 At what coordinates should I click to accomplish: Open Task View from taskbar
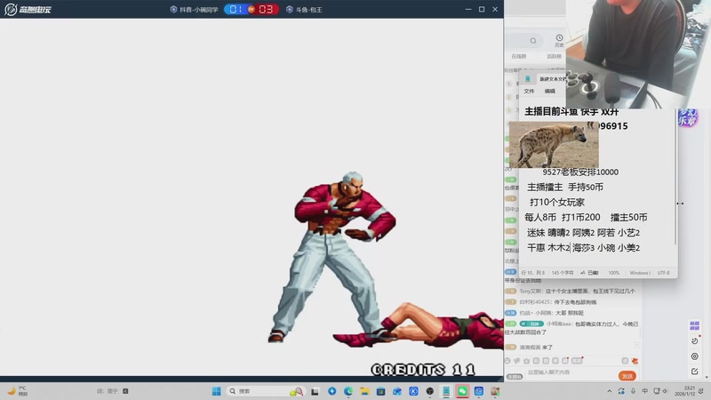(315, 391)
